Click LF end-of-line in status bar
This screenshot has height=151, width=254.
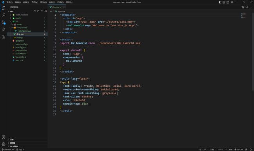point(225,149)
